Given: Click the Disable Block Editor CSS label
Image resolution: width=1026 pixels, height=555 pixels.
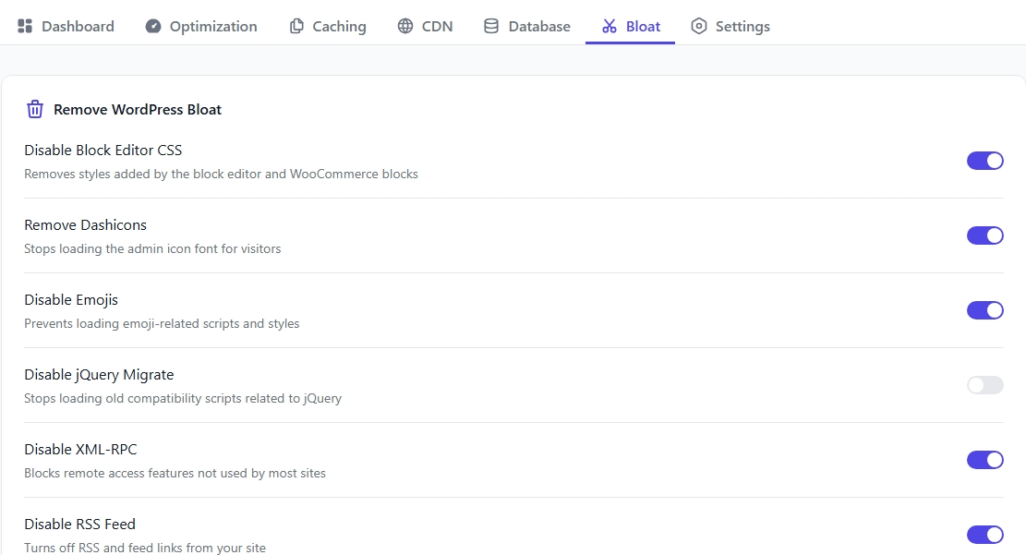Looking at the screenshot, I should [103, 150].
